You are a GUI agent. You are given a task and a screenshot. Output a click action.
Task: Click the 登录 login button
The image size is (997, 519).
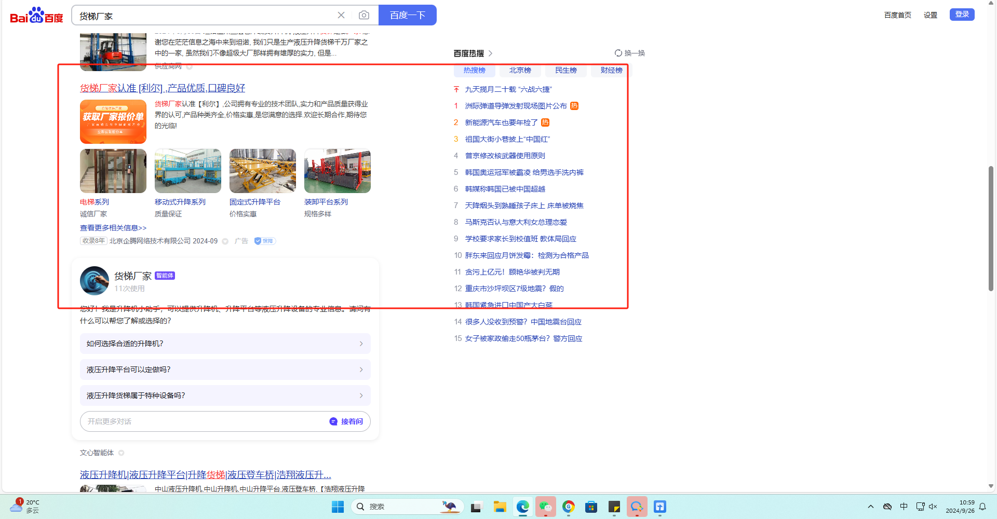click(962, 15)
